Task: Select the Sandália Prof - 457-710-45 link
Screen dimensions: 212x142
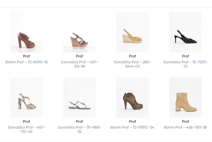Action: click(26, 129)
